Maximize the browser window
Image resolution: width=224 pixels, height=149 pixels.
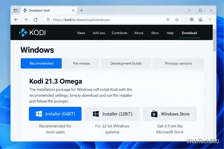pyautogui.click(x=200, y=10)
